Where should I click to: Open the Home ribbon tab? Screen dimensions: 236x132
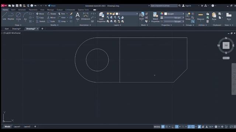[x=5, y=10]
